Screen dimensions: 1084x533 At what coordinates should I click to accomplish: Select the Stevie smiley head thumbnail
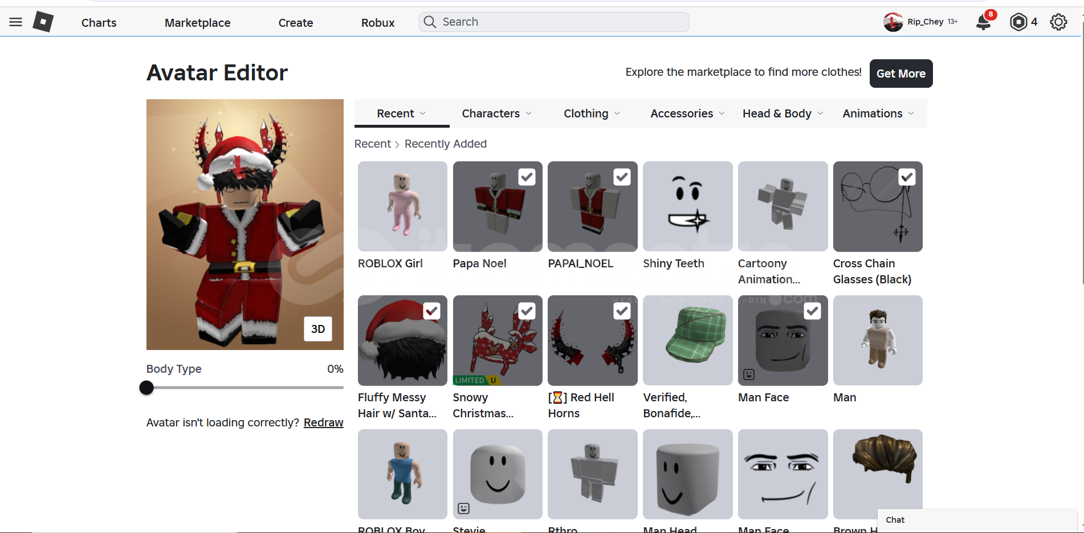[x=498, y=474]
